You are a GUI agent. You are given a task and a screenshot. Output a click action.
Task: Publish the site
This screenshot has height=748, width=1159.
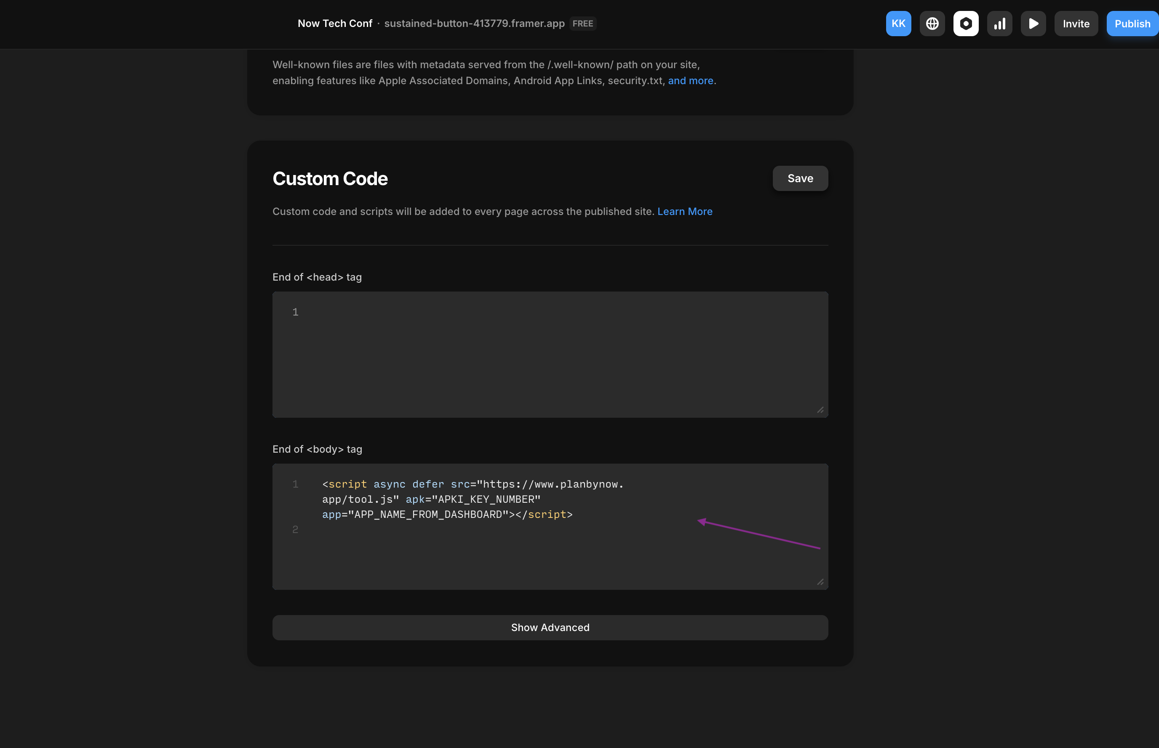click(x=1132, y=23)
